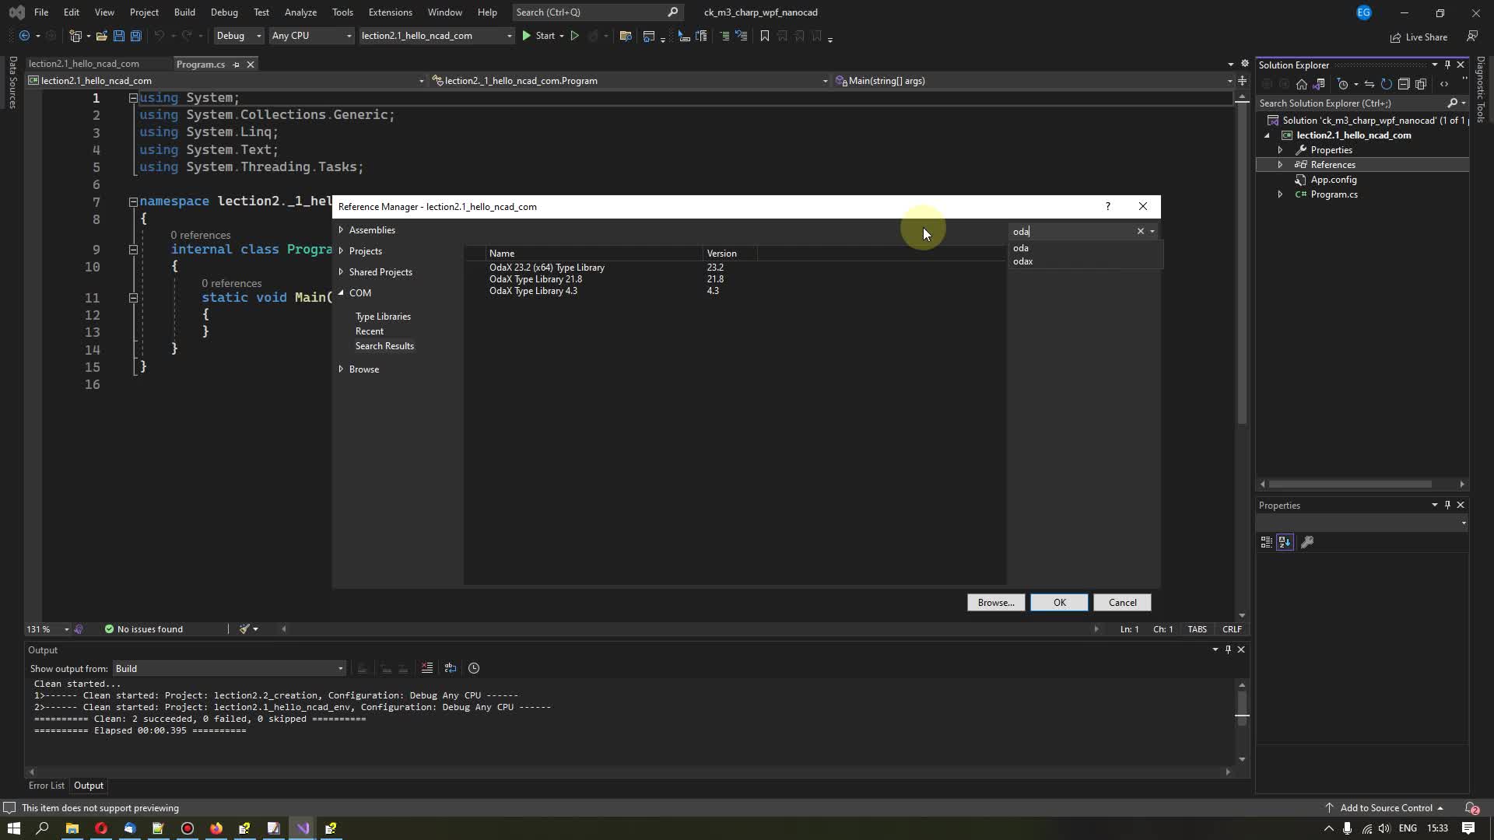The image size is (1494, 840).
Task: Open the 131 % zoom dropdown
Action: 48,629
